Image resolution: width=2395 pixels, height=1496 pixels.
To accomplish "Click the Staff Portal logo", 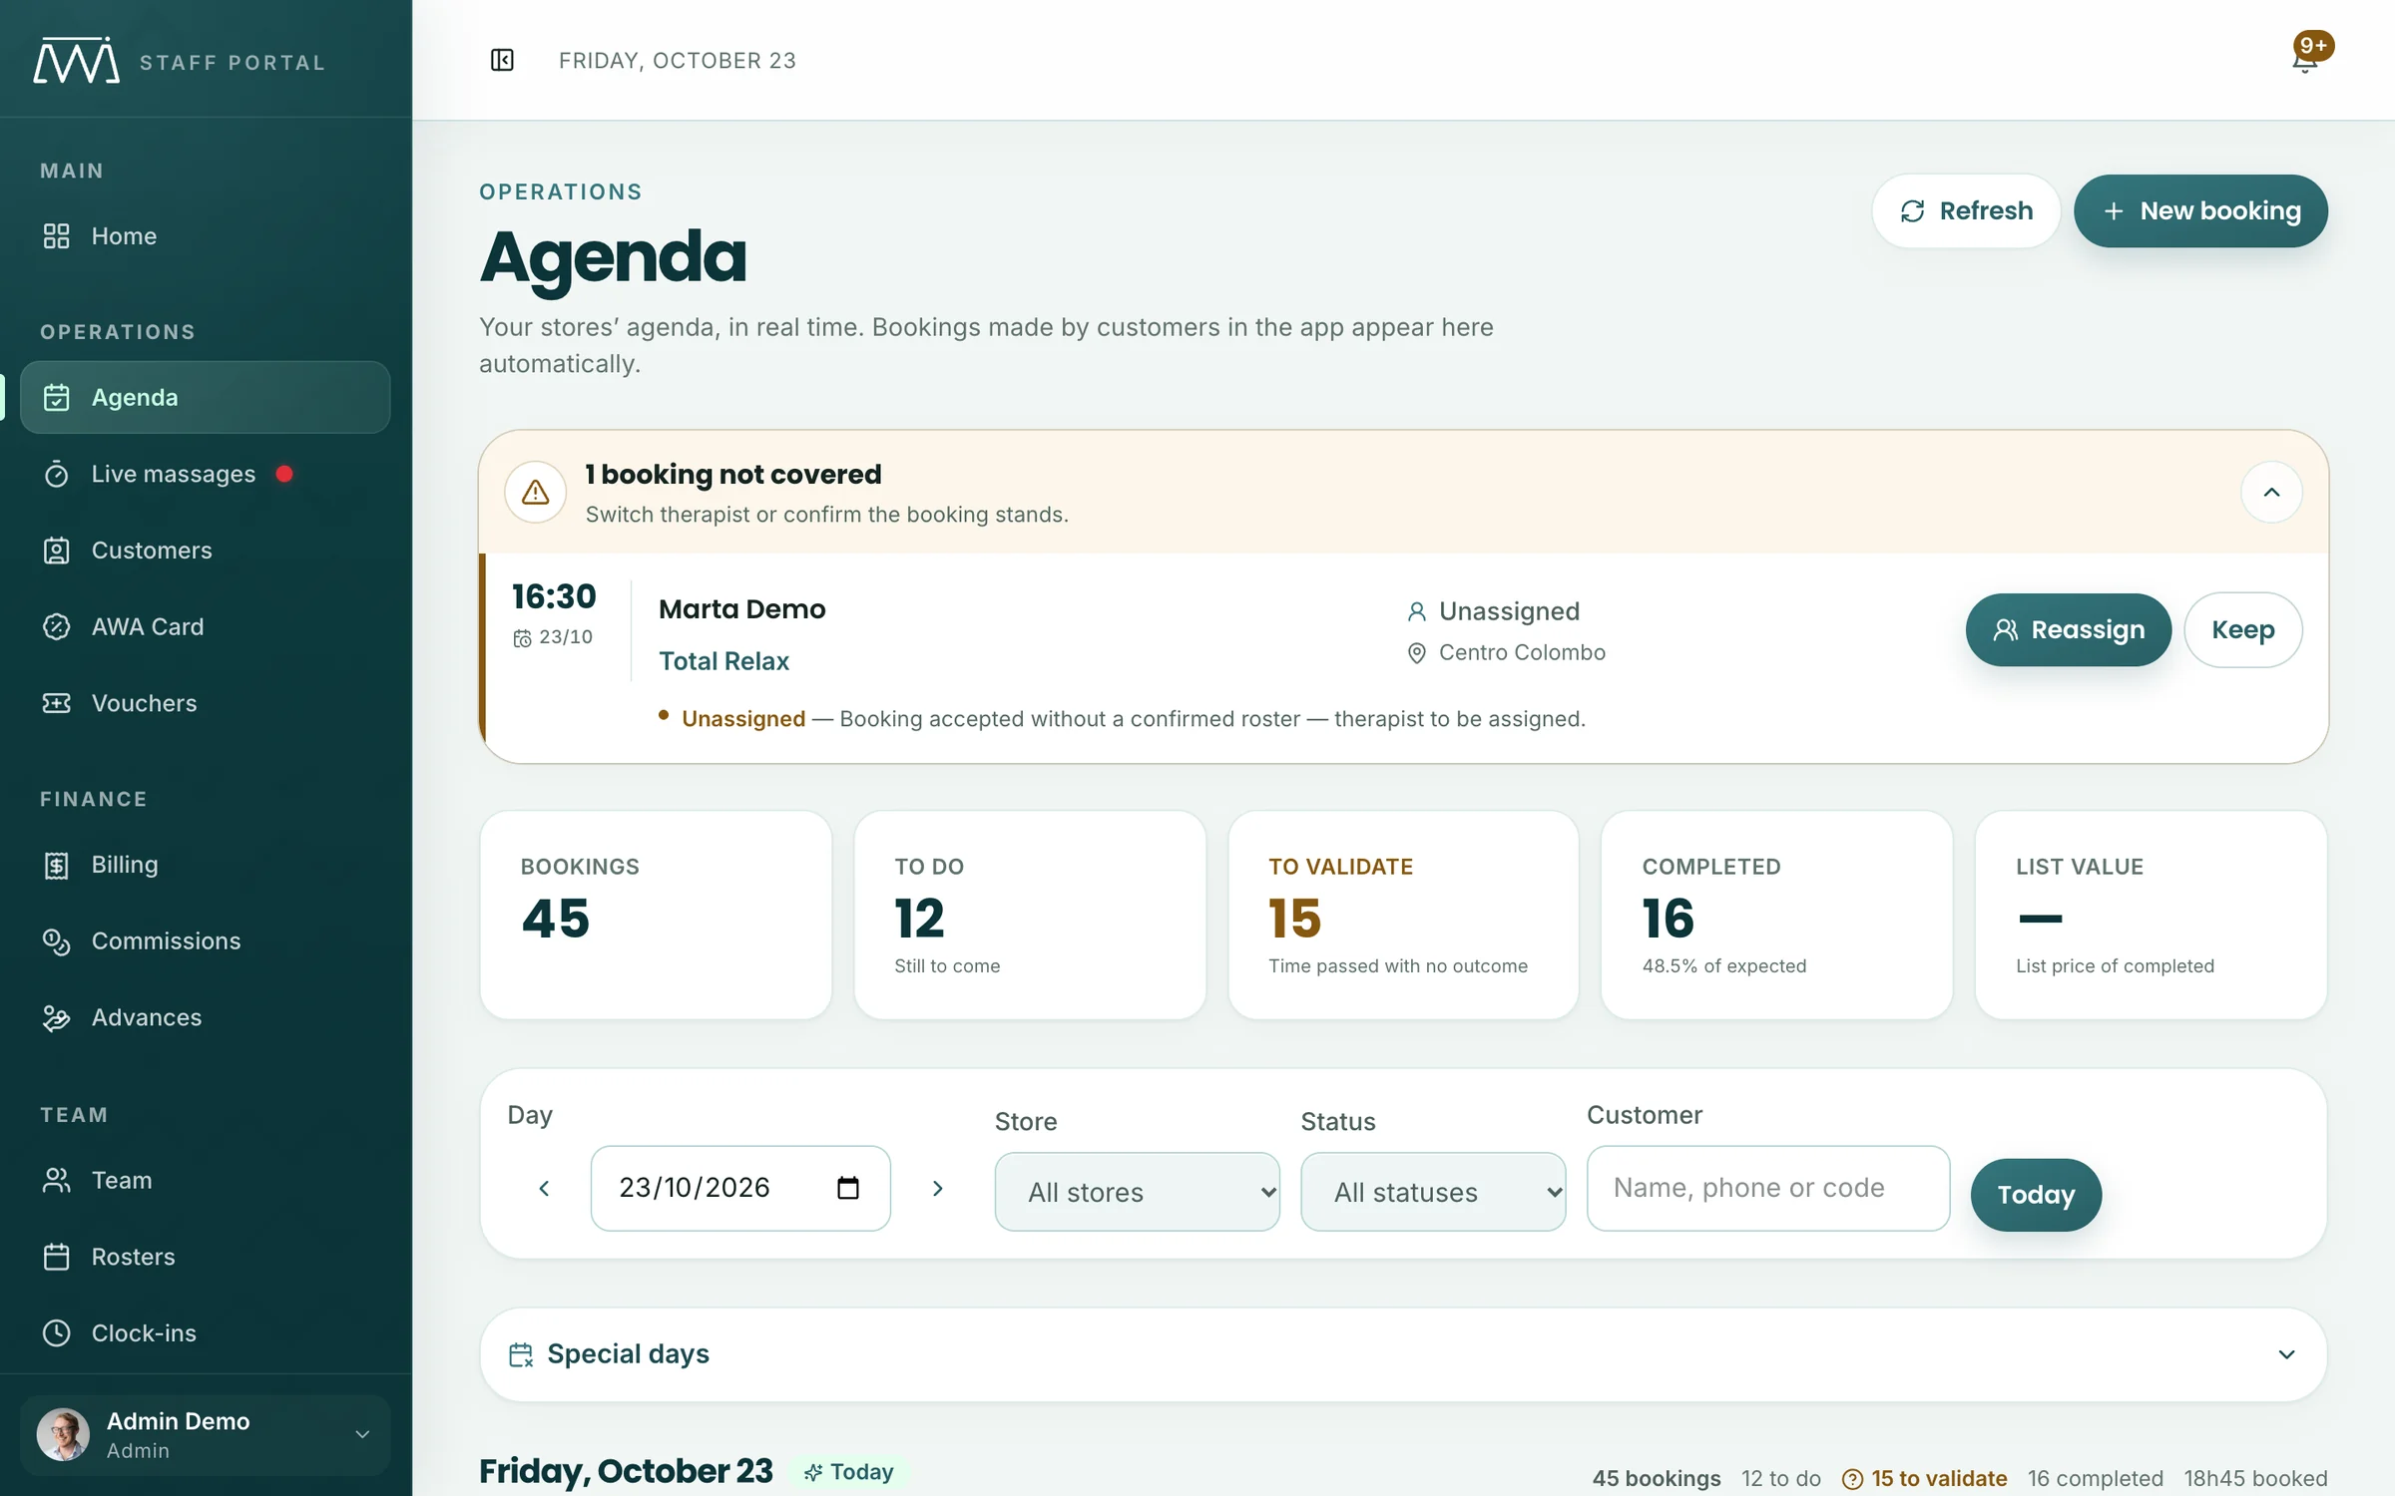I will coord(77,61).
